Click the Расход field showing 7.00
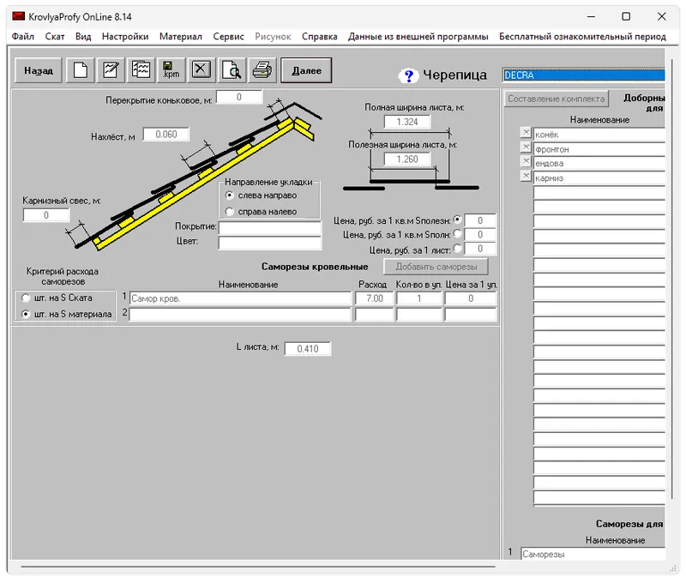686x583 pixels. [375, 298]
